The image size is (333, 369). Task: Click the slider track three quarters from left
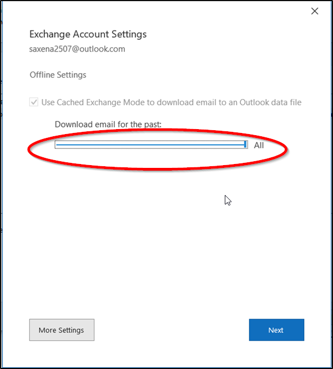198,145
